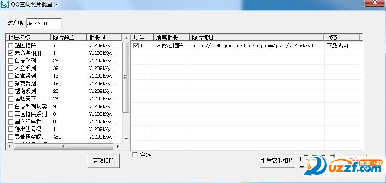Close the QQ空间照片批量下 window
The height and width of the screenshot is (183, 386).
[375, 2]
